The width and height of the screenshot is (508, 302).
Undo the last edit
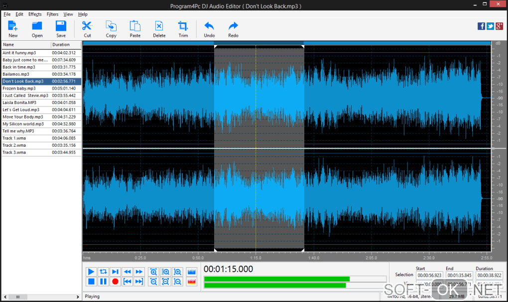pos(209,28)
